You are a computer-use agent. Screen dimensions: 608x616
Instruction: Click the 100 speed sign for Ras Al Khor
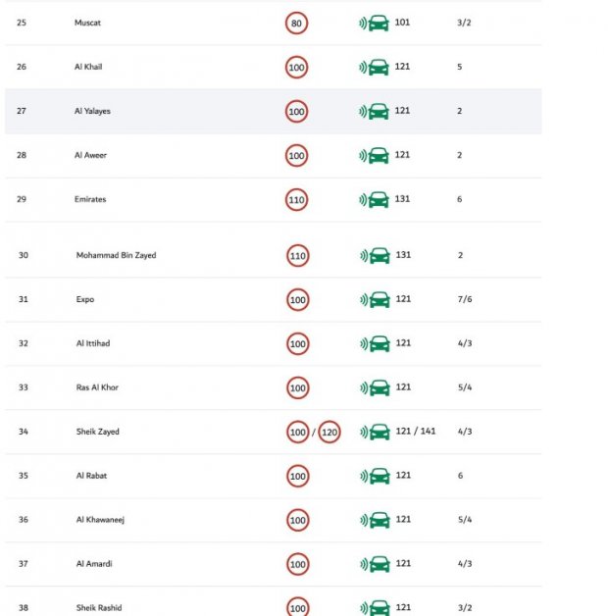[298, 387]
